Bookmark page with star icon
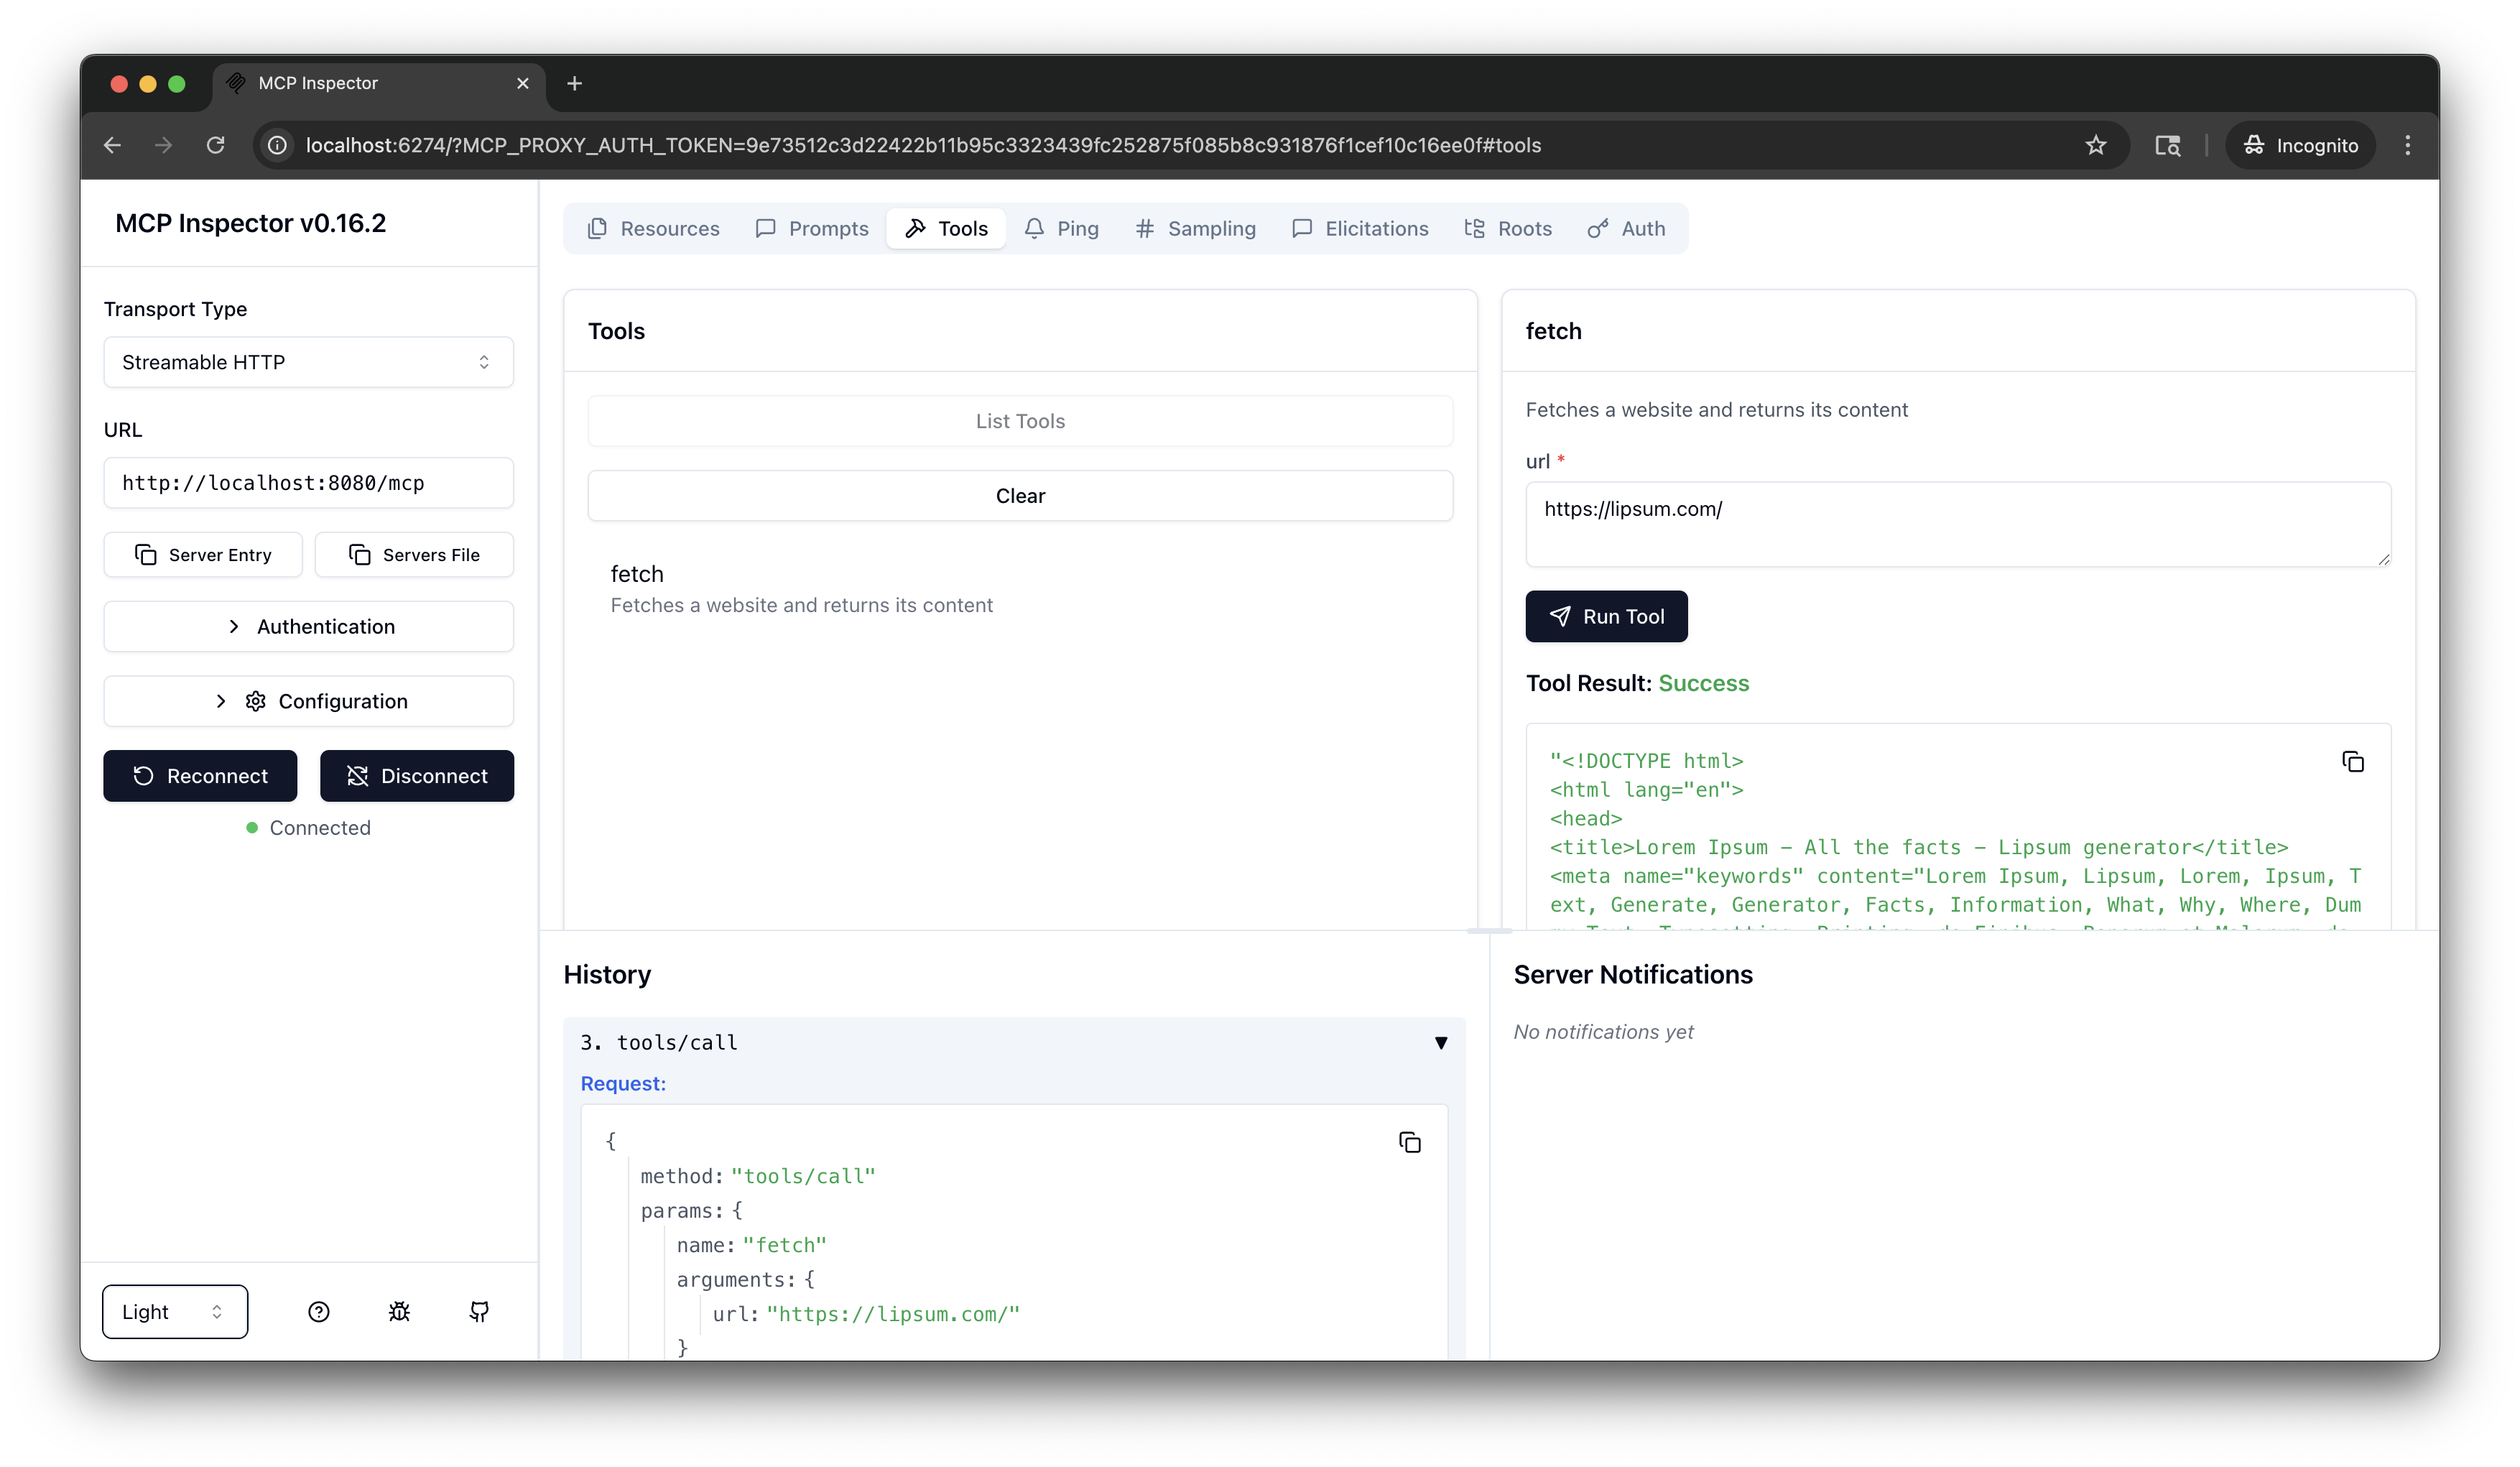The height and width of the screenshot is (1467, 2520). 2095,145
